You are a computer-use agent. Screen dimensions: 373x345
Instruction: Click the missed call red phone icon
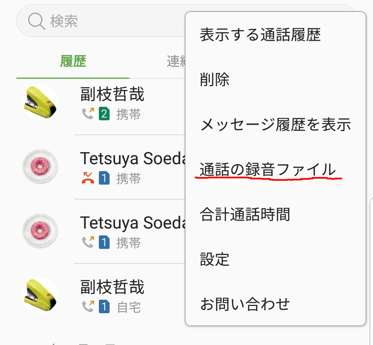[x=88, y=178]
